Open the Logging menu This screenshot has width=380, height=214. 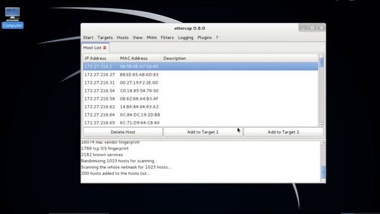click(x=186, y=37)
